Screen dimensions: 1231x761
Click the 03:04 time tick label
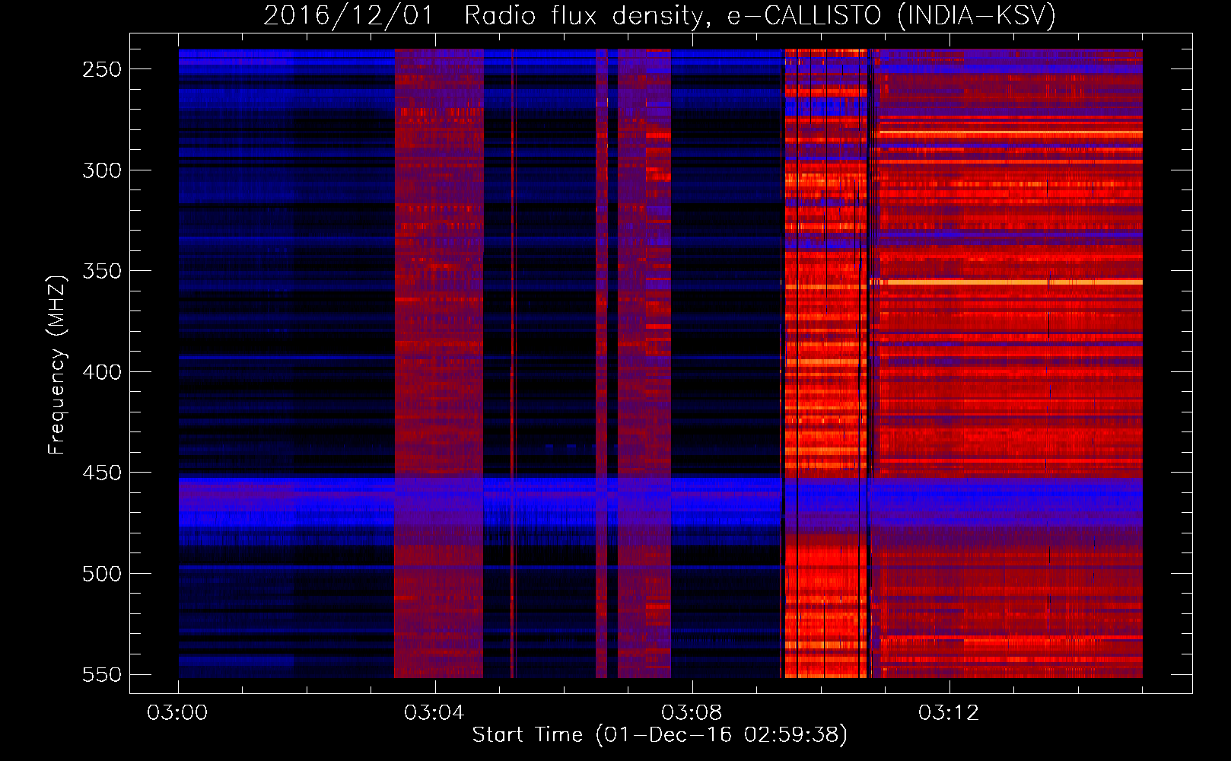point(434,713)
